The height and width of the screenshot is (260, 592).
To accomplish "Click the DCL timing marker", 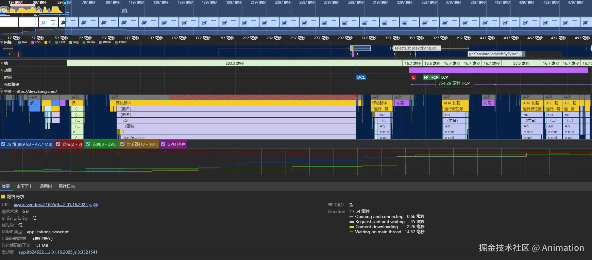I will tap(361, 77).
